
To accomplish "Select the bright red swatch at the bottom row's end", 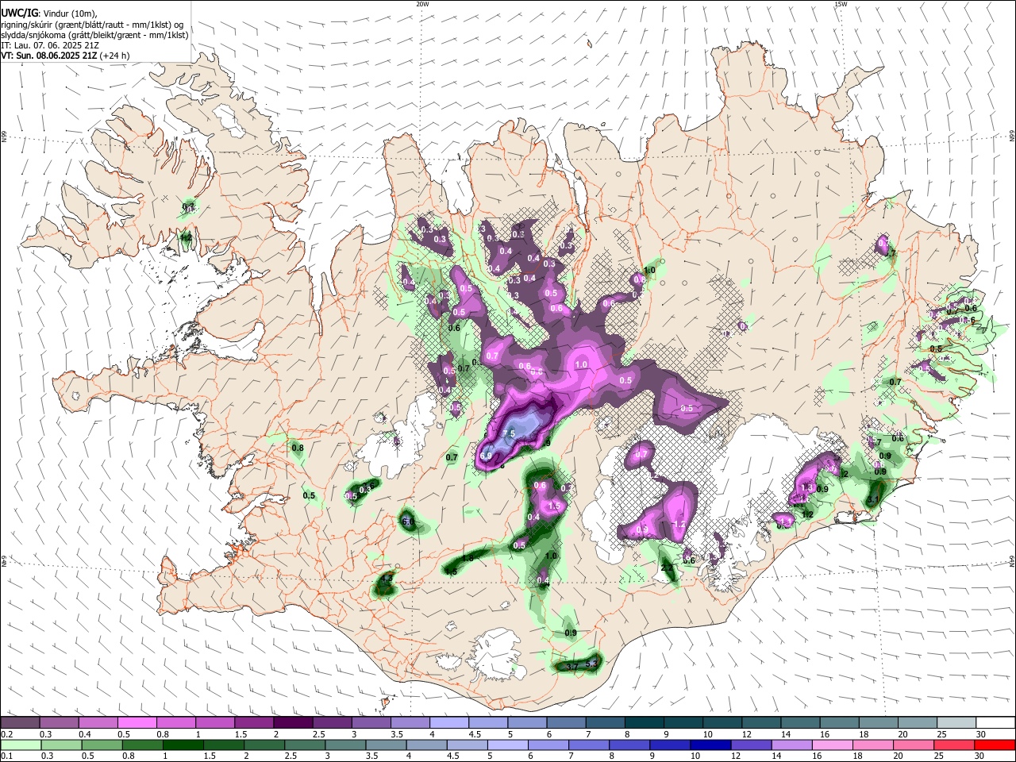I will [995, 745].
